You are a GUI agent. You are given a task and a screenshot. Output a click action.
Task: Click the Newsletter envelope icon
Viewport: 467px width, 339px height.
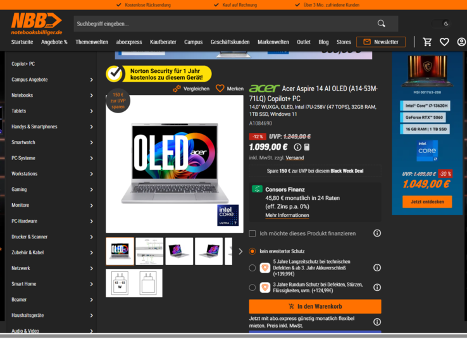(367, 42)
